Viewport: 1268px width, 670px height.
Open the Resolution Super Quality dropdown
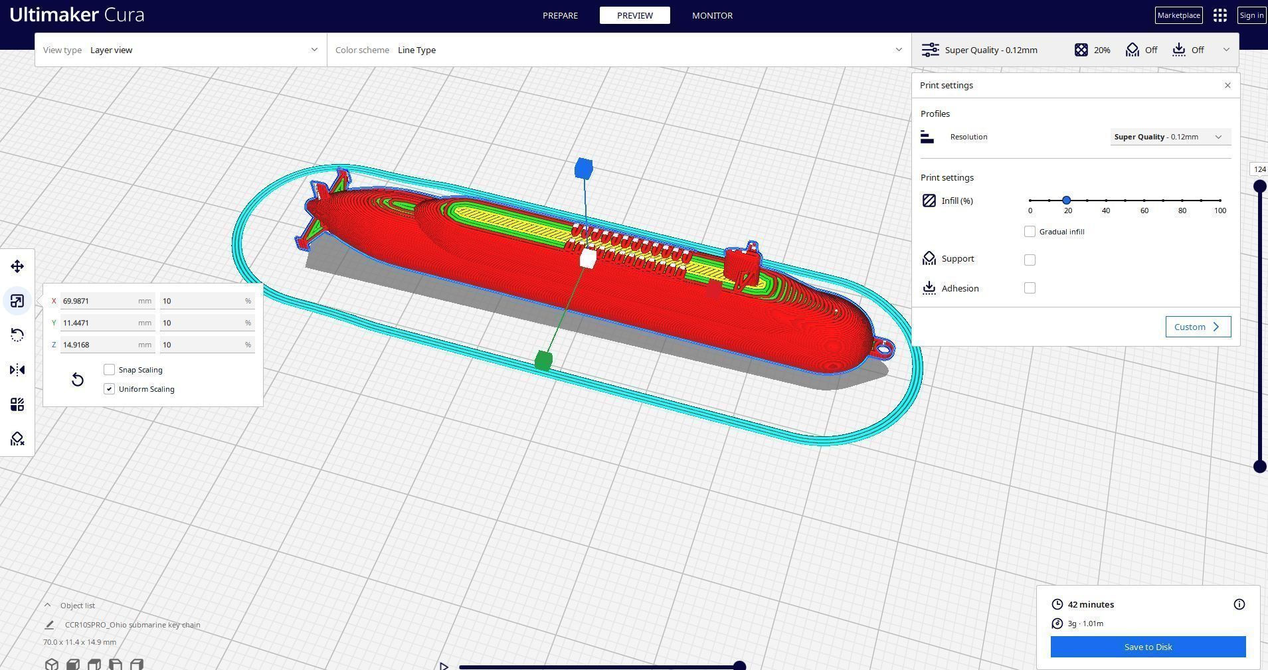click(1170, 137)
